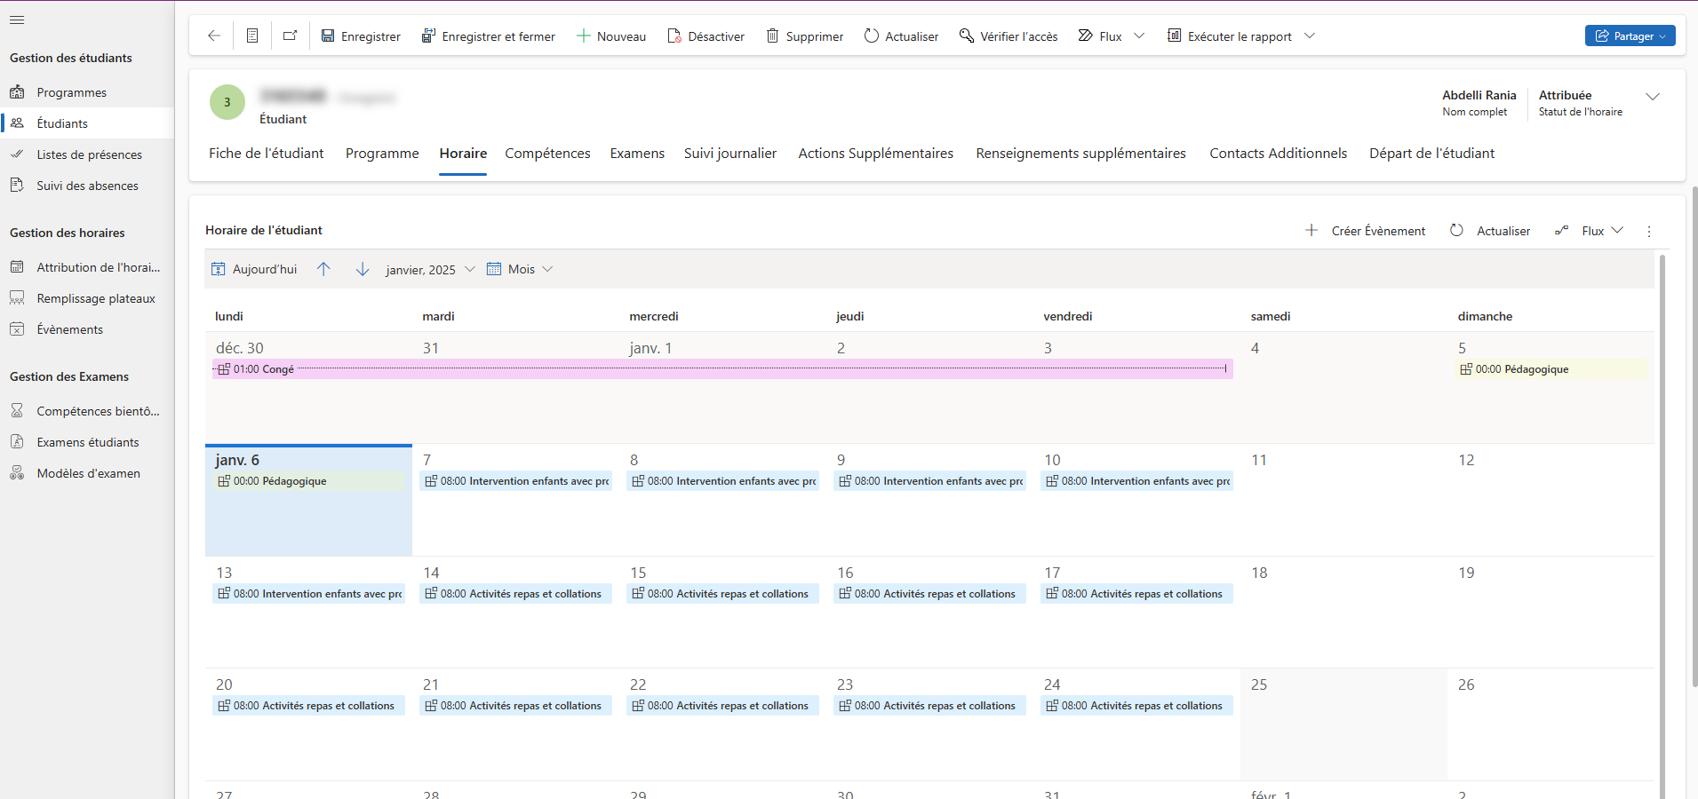
Task: Open Mois view selector dropdown
Action: 520,269
